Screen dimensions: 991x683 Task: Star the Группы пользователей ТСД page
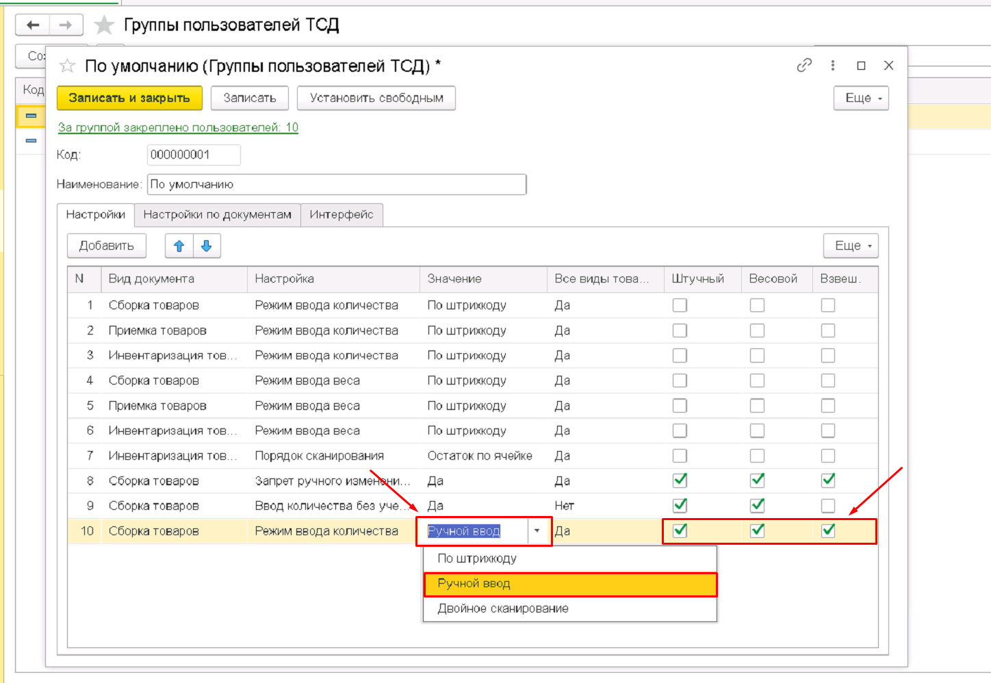point(104,25)
